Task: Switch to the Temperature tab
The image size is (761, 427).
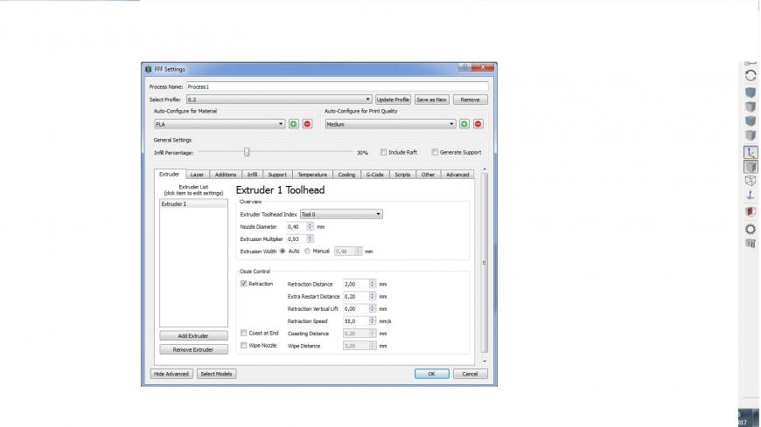Action: [x=312, y=175]
